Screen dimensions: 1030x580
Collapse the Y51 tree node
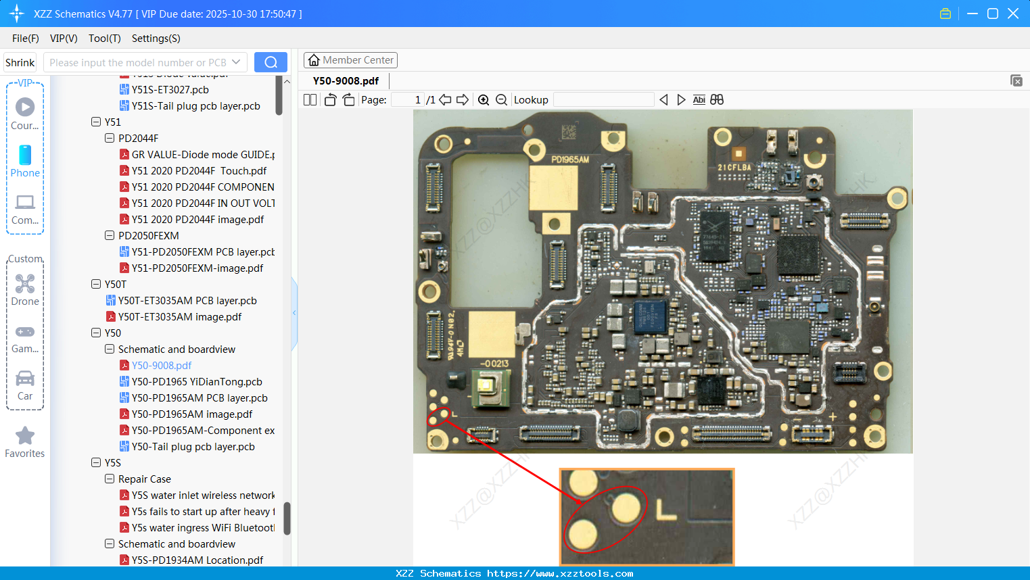[x=96, y=122]
